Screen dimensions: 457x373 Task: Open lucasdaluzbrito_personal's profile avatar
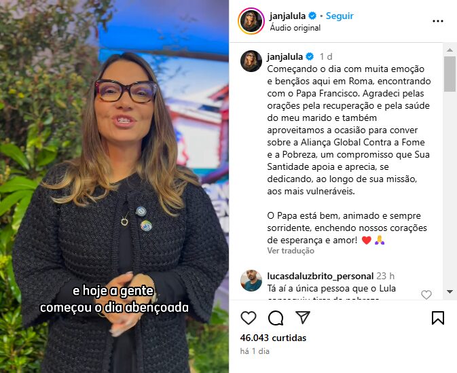251,281
